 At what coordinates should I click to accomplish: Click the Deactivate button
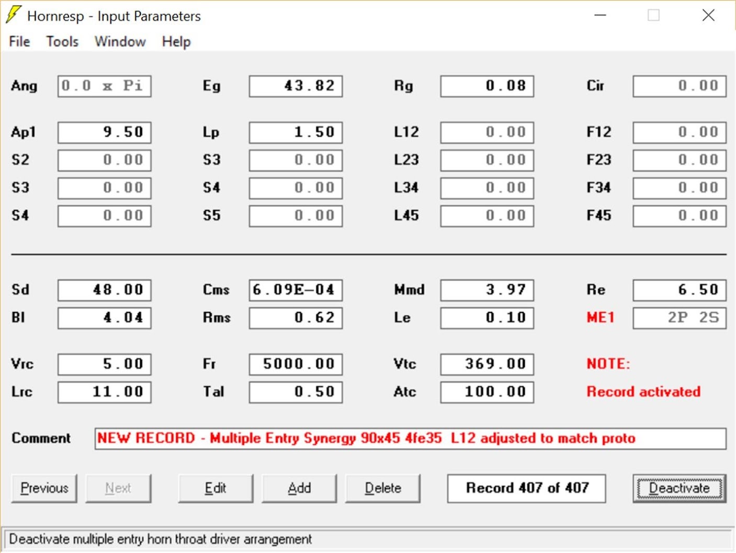[680, 488]
